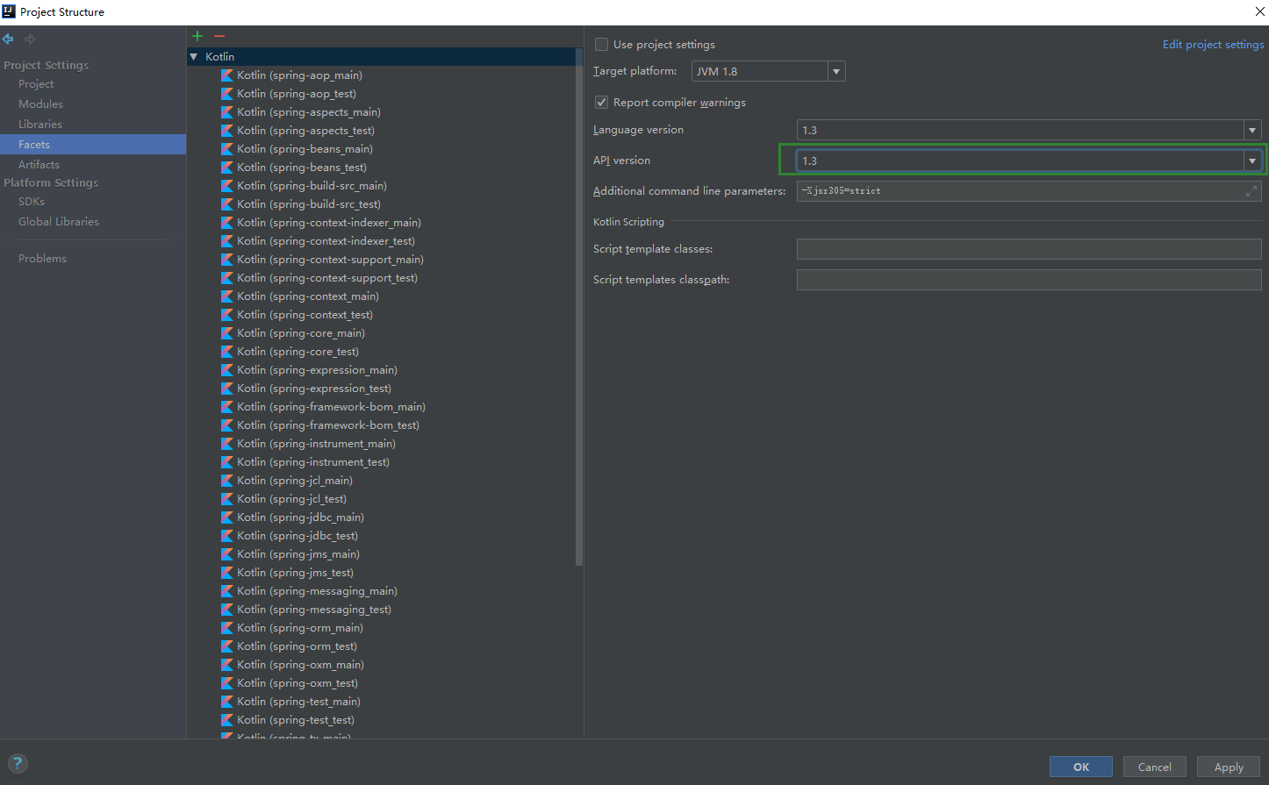Click the Cancel button
The image size is (1269, 785).
(1155, 767)
